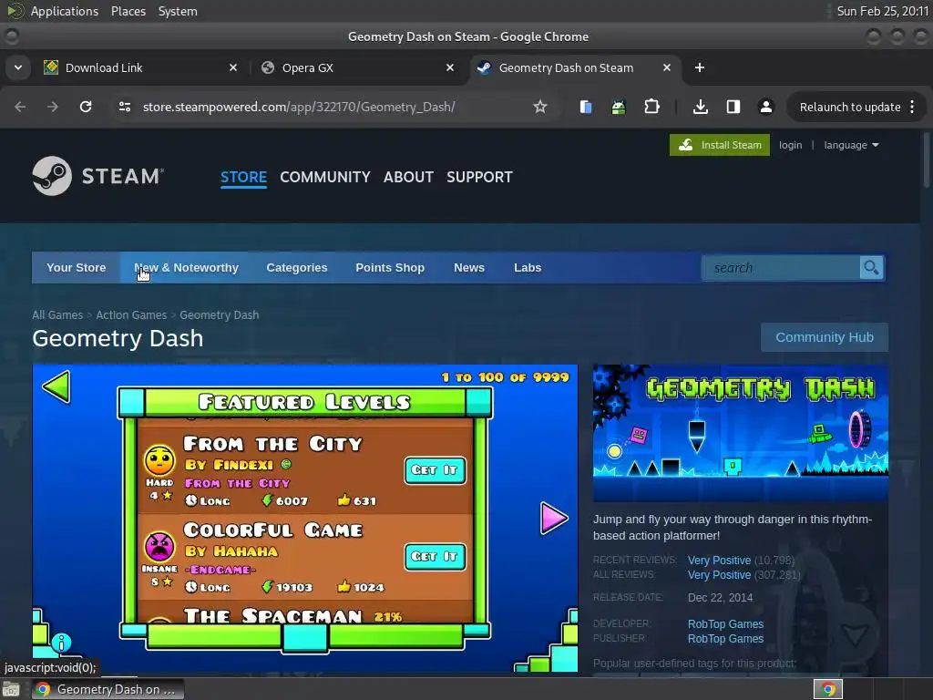Screen dimensions: 933x700
Task: Open the Places system menu
Action: pos(128,11)
